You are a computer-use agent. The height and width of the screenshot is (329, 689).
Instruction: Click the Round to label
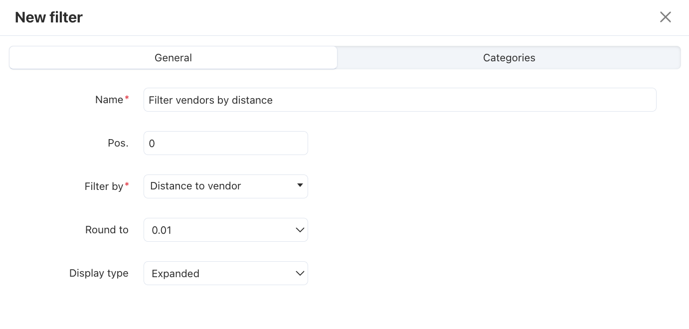(x=107, y=230)
